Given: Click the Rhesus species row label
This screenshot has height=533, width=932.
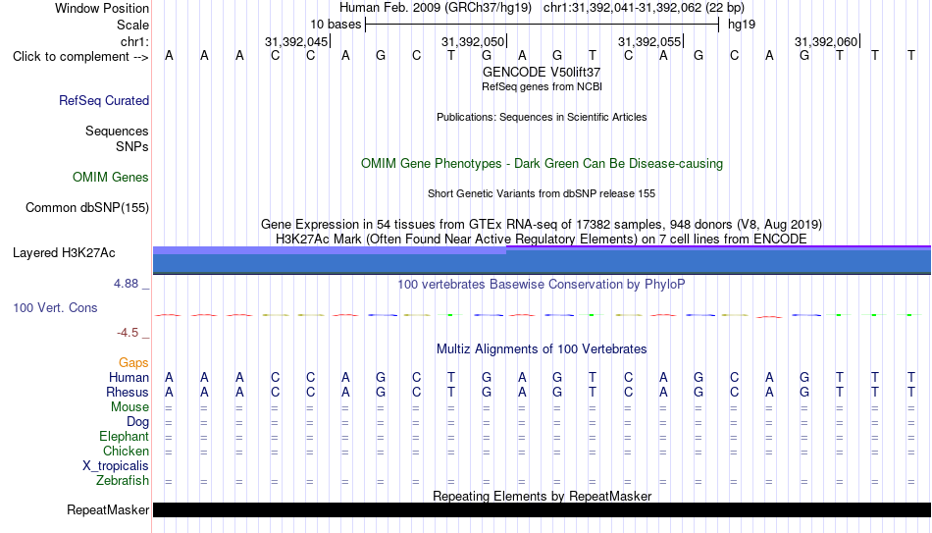Looking at the screenshot, I should click(127, 392).
